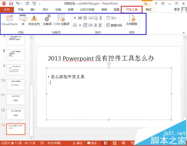Viewport: 187px width, 146px height.
Task: Collapse the ribbon with the chevron
Action: pos(184,33)
